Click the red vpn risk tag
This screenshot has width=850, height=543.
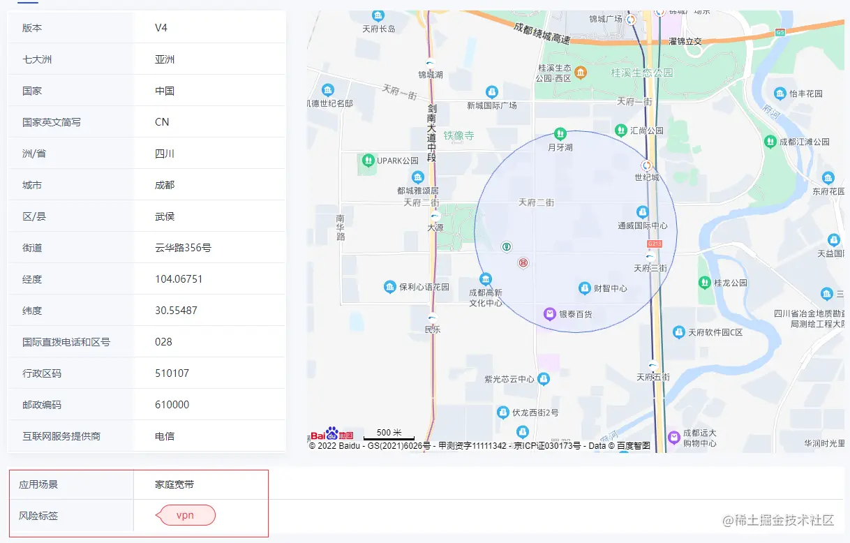click(186, 515)
